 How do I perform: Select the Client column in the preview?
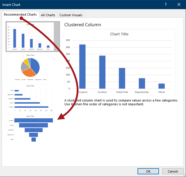coord(162,86)
